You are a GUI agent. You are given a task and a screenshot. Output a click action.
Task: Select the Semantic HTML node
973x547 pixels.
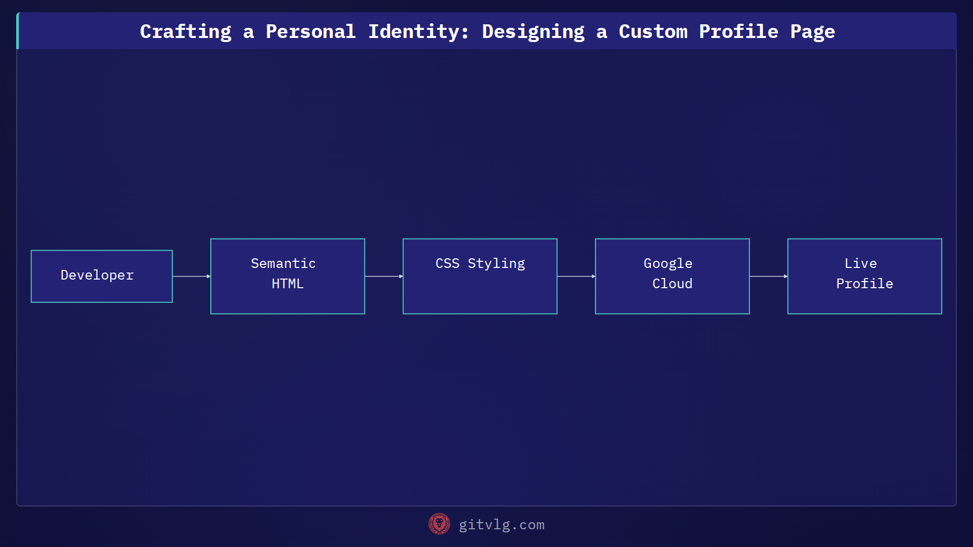coord(287,276)
